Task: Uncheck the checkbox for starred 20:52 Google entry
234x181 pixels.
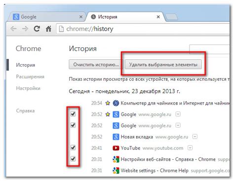Action: [73, 114]
